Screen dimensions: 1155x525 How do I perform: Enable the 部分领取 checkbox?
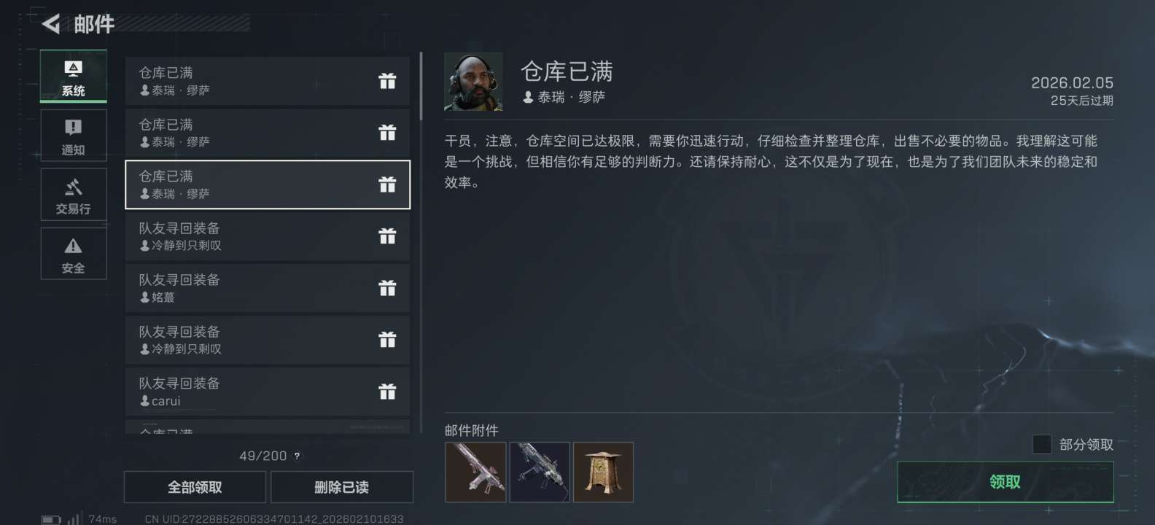click(1042, 444)
